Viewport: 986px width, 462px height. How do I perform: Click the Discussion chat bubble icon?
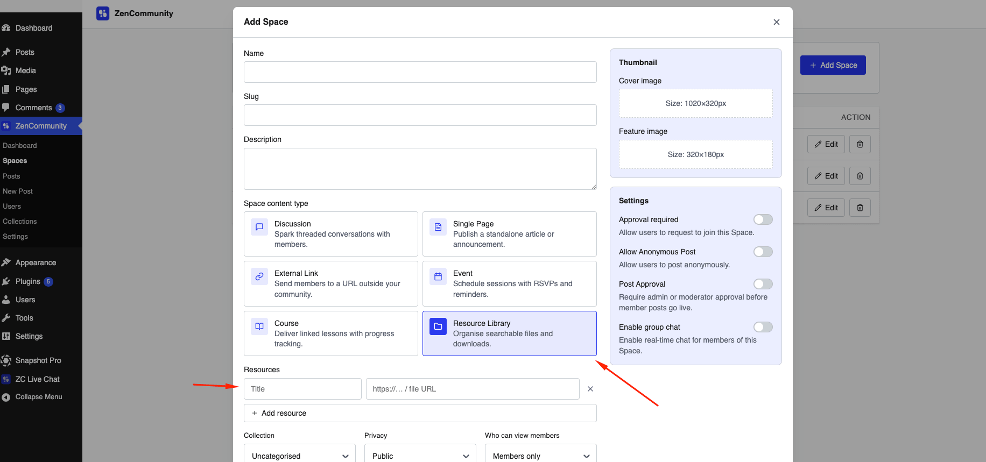point(259,227)
